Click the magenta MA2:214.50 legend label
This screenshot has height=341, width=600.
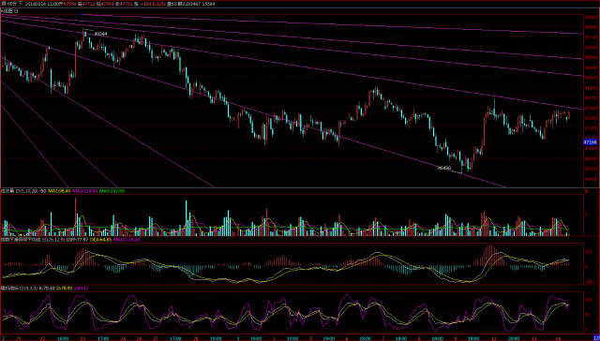pyautogui.click(x=84, y=190)
